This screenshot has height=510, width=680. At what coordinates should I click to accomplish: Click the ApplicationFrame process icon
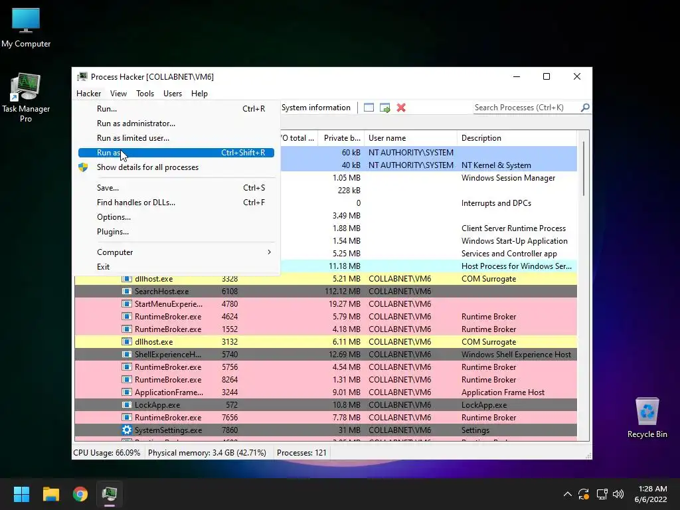tap(127, 392)
